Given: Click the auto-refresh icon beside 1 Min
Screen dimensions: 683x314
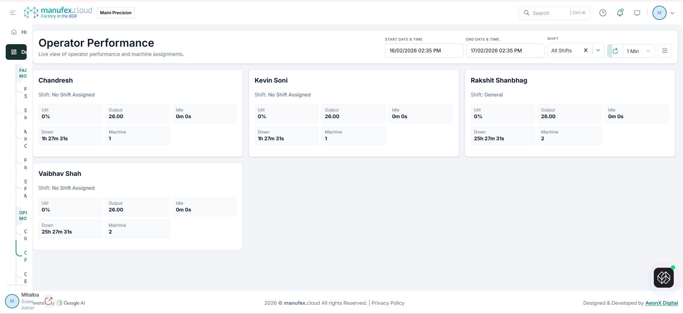Looking at the screenshot, I should point(615,51).
